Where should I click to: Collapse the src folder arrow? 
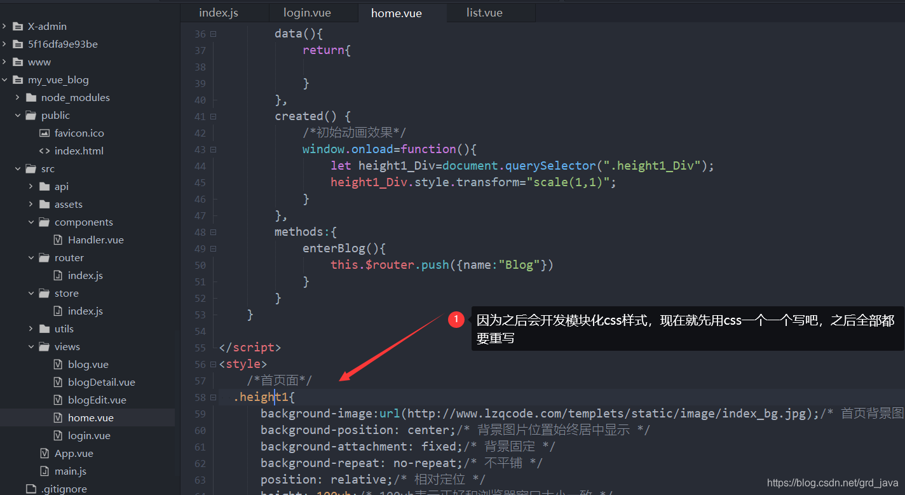pyautogui.click(x=18, y=169)
